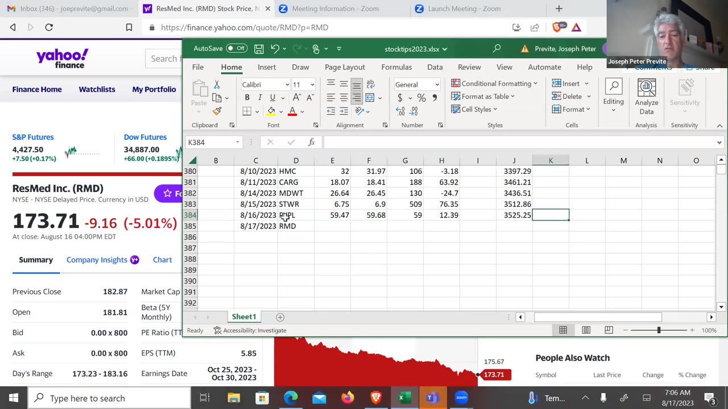Toggle the AutoSave switch off/on
The image size is (728, 409).
[x=237, y=49]
